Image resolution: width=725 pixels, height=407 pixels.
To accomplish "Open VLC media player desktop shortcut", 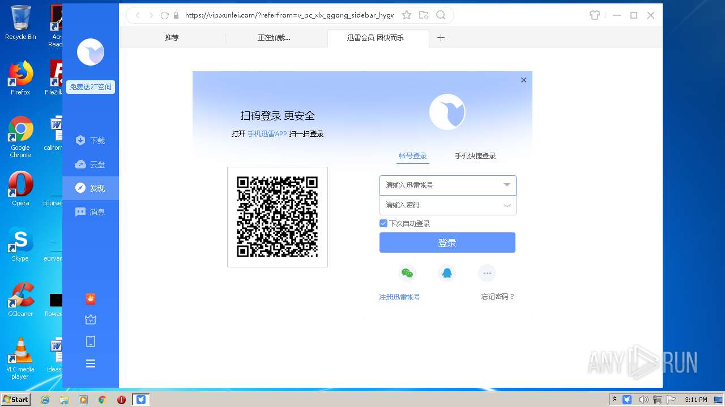I will point(20,358).
